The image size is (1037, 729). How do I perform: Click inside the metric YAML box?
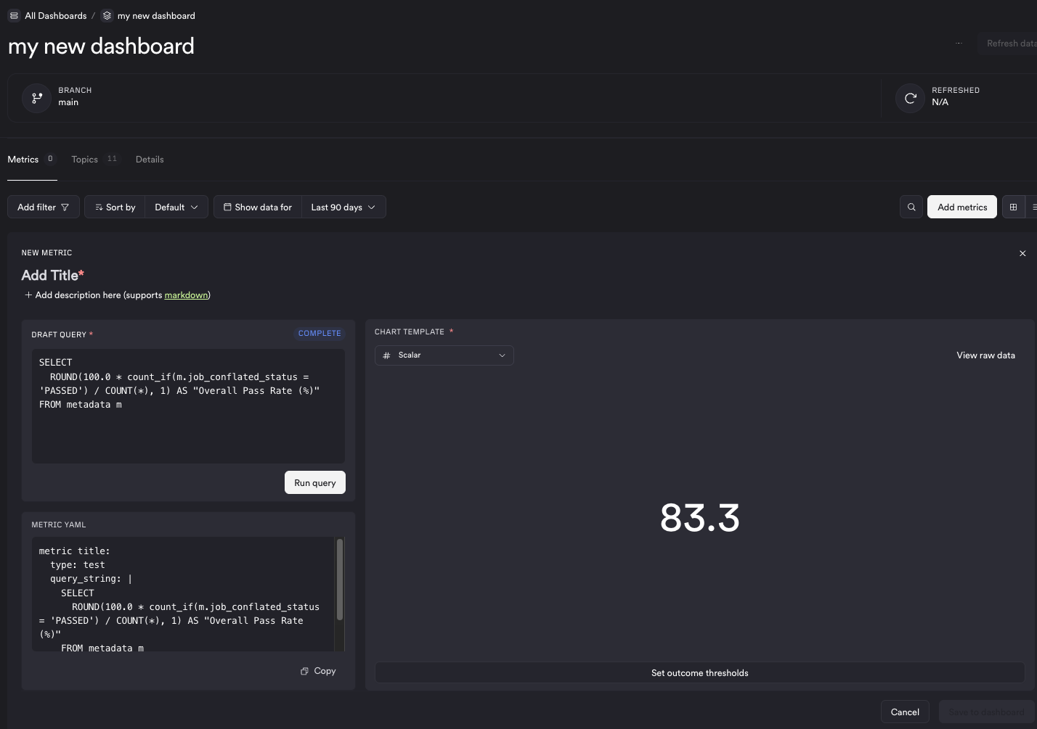183,594
